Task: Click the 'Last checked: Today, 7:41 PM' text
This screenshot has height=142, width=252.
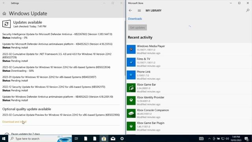Action: (x=30, y=26)
